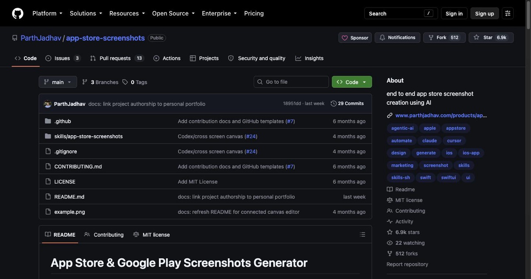Click the Sign up button
The height and width of the screenshot is (279, 531).
click(485, 13)
